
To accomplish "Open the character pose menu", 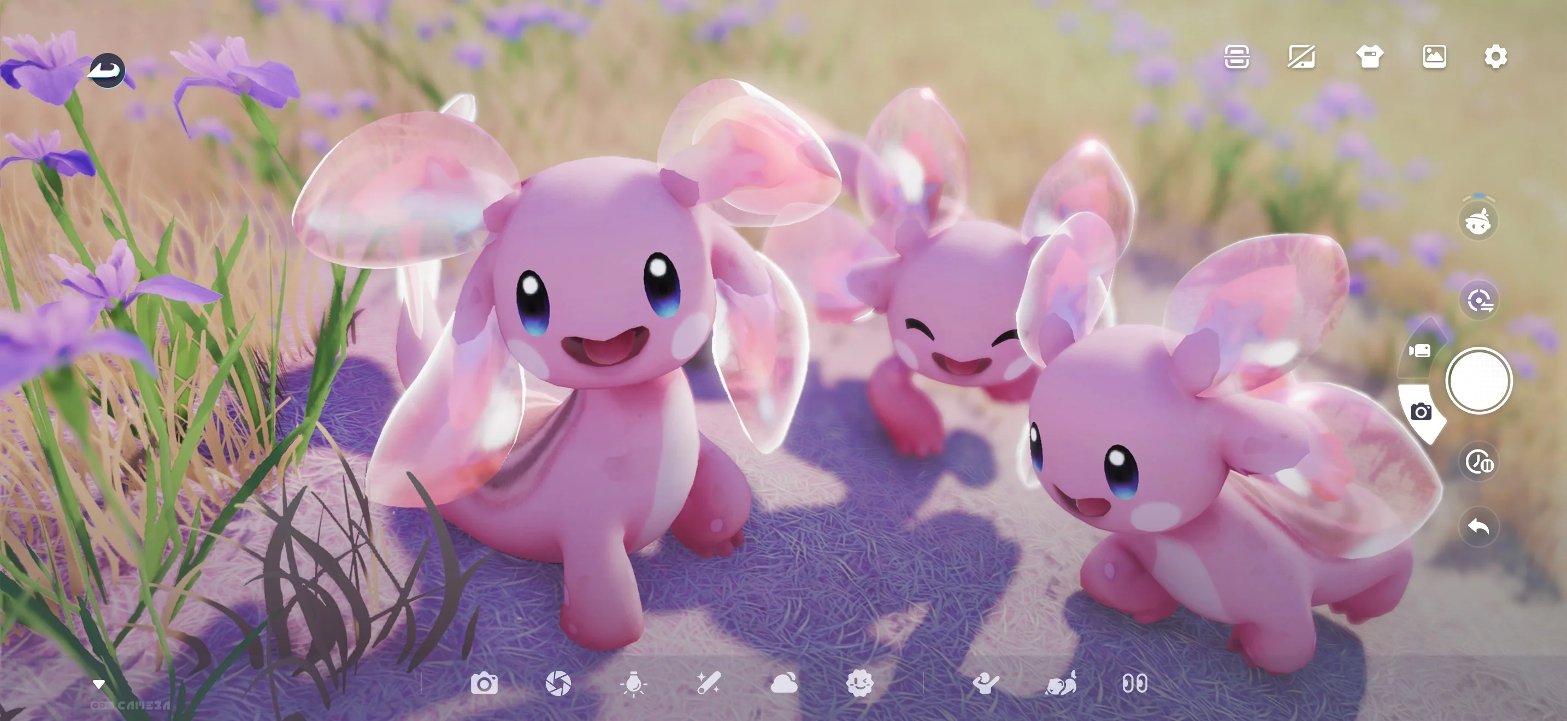I will pyautogui.click(x=986, y=683).
